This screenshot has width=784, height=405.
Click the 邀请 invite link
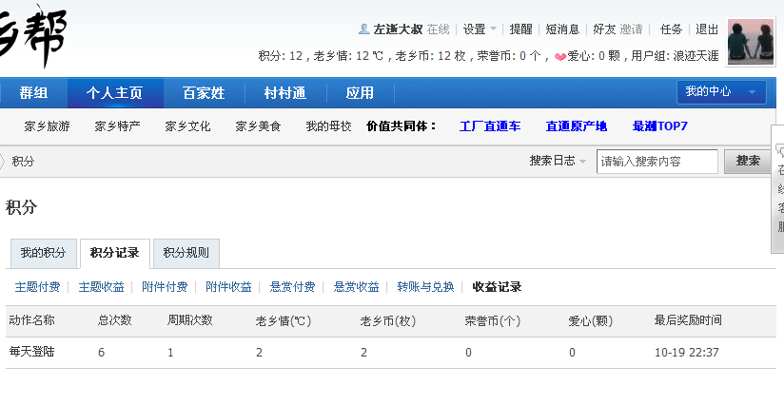(631, 29)
